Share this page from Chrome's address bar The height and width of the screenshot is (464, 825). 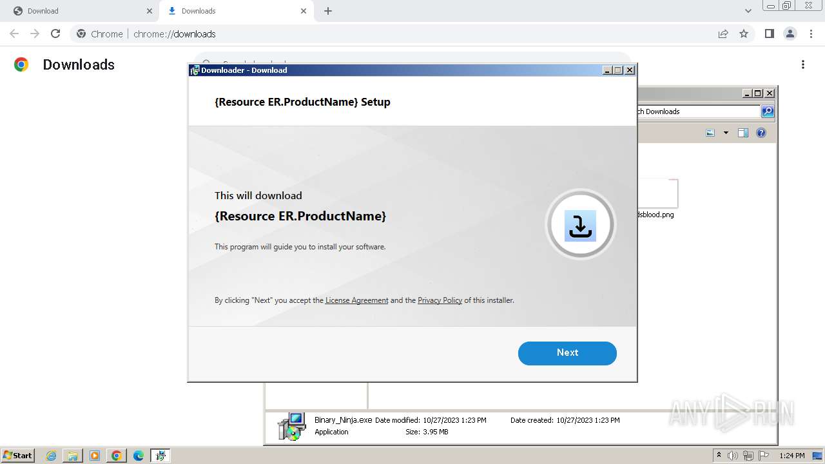[x=723, y=34]
